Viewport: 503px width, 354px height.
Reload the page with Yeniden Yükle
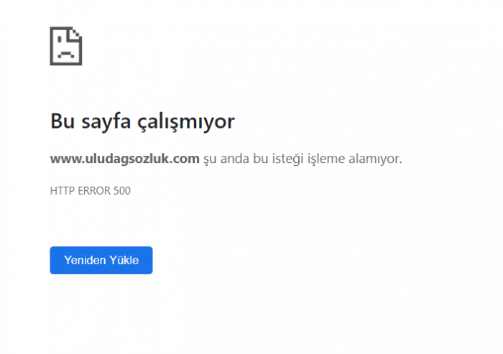[x=101, y=260]
